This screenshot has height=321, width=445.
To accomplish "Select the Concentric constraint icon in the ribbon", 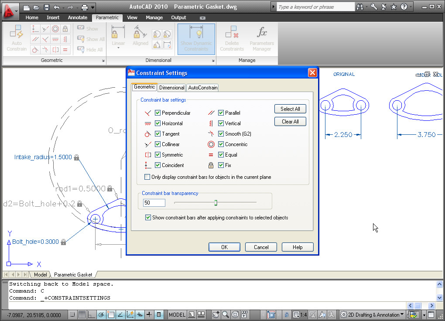I will pos(55,29).
